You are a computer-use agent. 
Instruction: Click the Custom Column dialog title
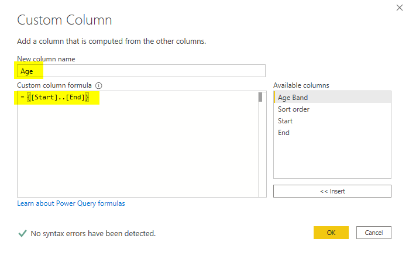pyautogui.click(x=64, y=20)
